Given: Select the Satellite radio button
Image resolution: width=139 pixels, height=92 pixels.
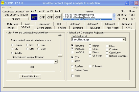Looking at the screenshot, I should (x=12, y=53).
